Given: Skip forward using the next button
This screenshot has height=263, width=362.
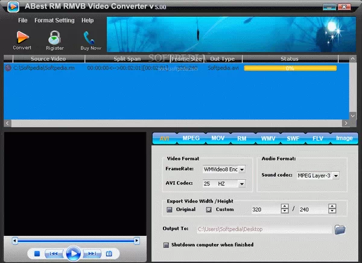Looking at the screenshot, I should [91, 253].
